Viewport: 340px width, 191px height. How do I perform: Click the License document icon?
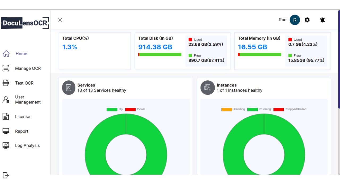[x=6, y=116]
